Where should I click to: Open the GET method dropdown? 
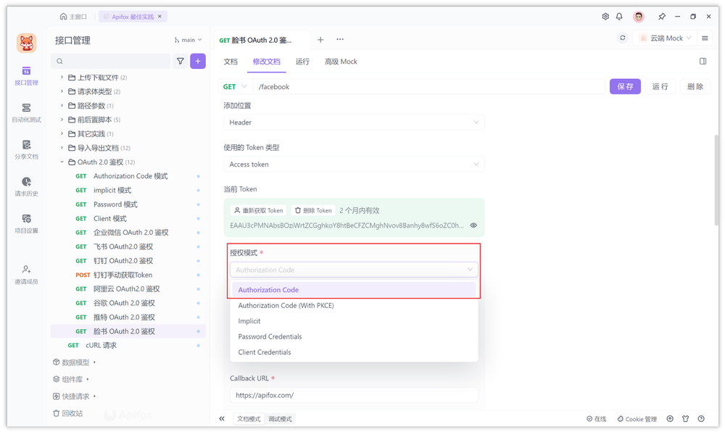pos(234,86)
